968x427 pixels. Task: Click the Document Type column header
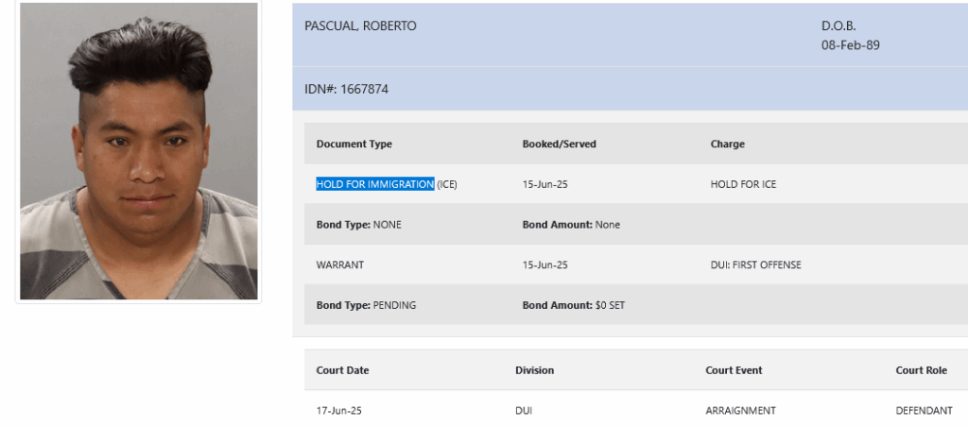pyautogui.click(x=354, y=144)
